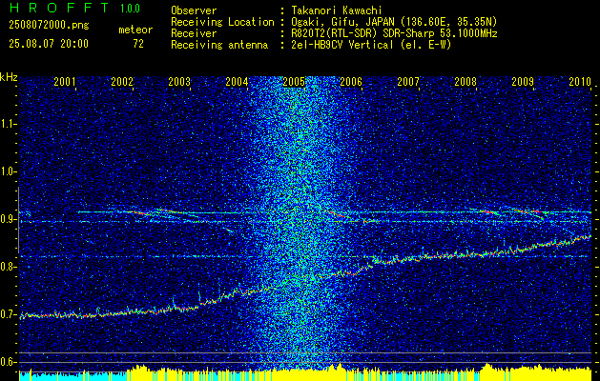Viewport: 600px width, 381px height.
Task: Click the 0.9 kHz frequency label
Action: point(8,219)
